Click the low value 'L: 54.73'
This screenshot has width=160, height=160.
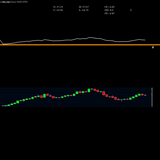[84, 10]
